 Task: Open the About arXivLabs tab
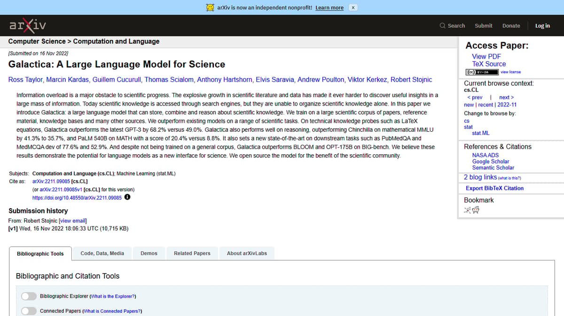(247, 253)
